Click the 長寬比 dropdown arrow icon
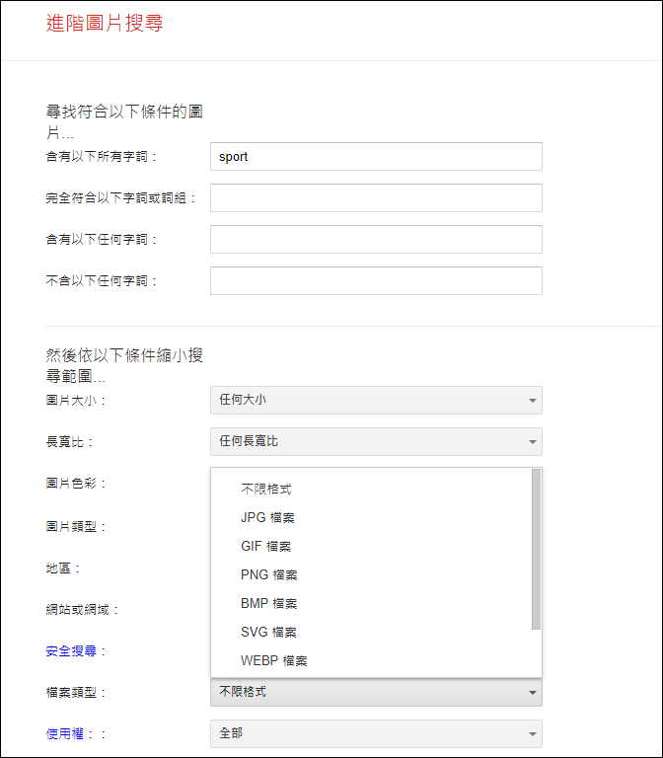This screenshot has width=663, height=758. (x=532, y=442)
